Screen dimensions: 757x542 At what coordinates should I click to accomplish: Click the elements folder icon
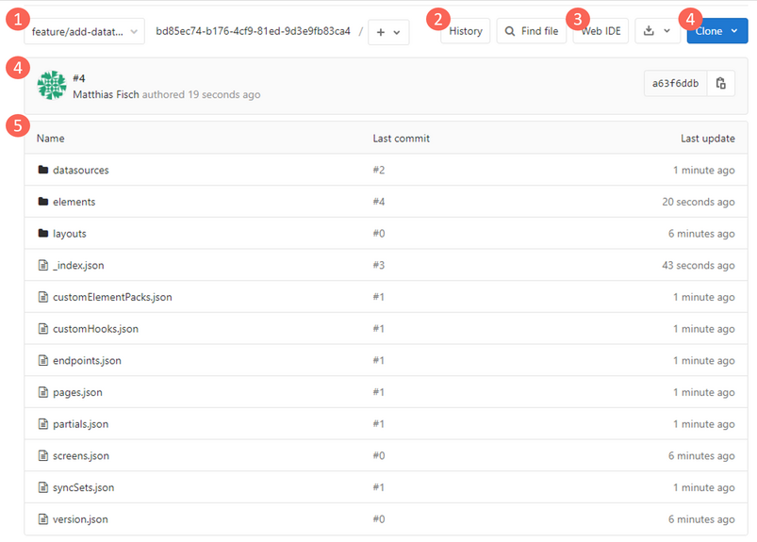[43, 202]
